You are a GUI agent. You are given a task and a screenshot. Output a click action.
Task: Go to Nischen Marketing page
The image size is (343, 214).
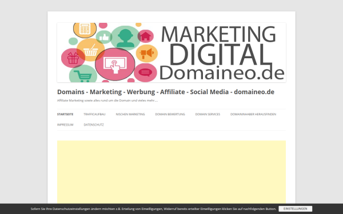tap(130, 114)
